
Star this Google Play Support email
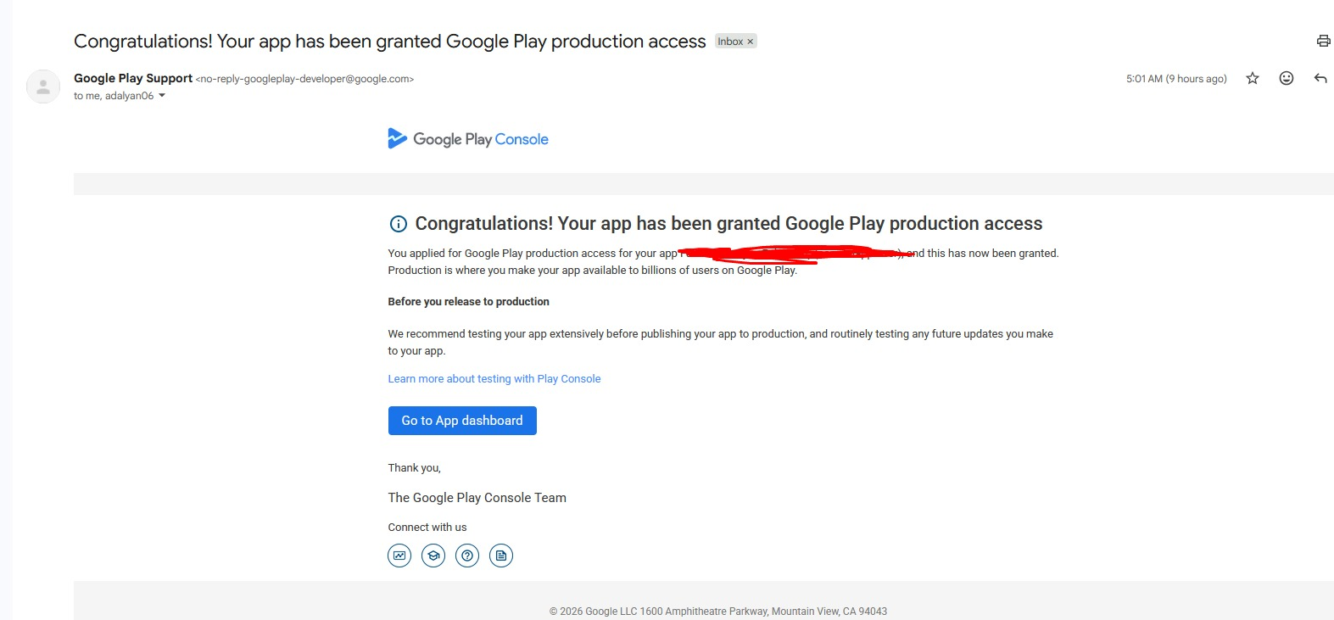1253,78
